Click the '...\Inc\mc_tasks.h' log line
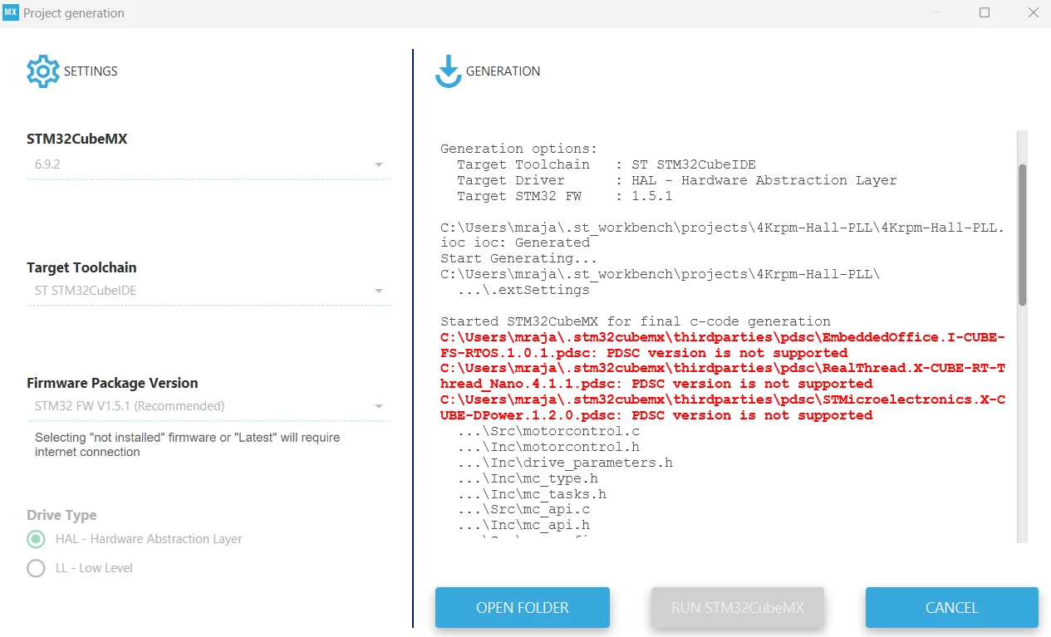The image size is (1051, 637). click(x=532, y=494)
